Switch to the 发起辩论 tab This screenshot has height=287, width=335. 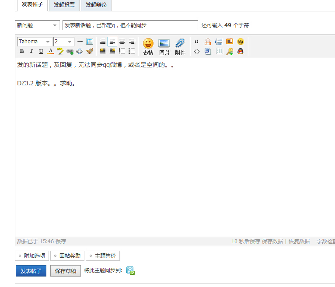pyautogui.click(x=96, y=5)
